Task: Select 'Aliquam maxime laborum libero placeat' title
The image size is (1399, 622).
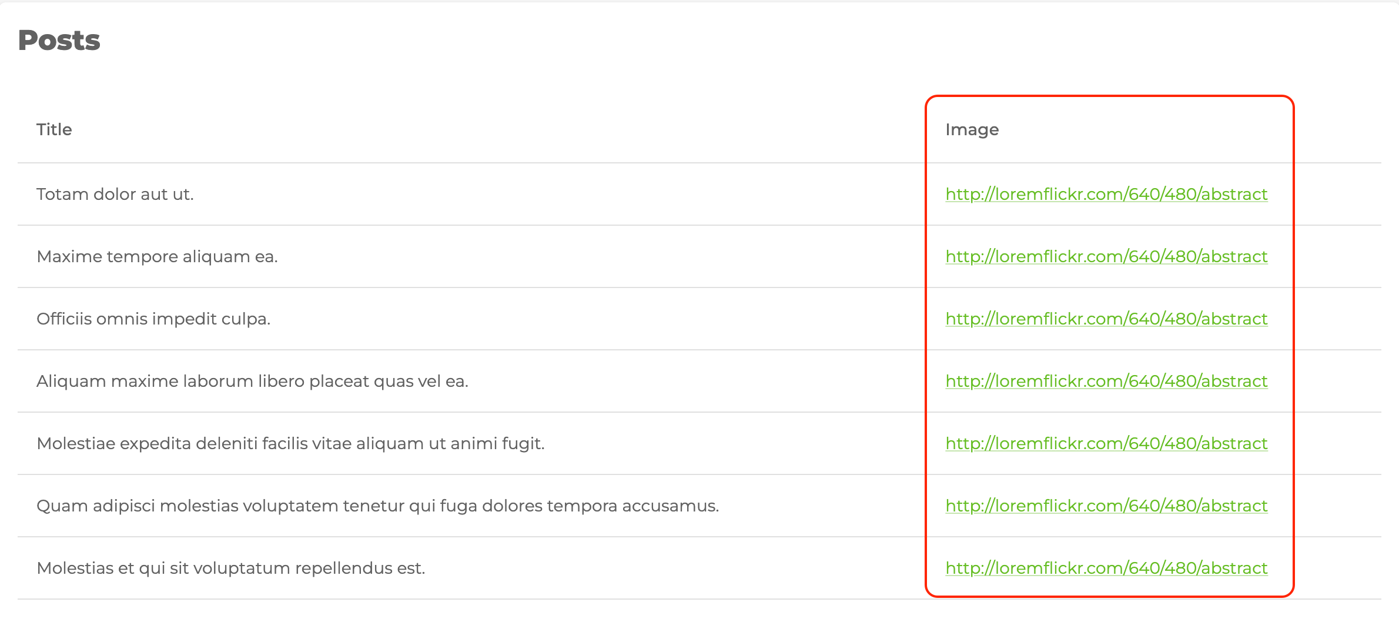Action: (252, 381)
